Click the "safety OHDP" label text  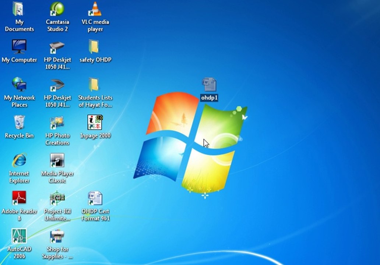pos(95,60)
